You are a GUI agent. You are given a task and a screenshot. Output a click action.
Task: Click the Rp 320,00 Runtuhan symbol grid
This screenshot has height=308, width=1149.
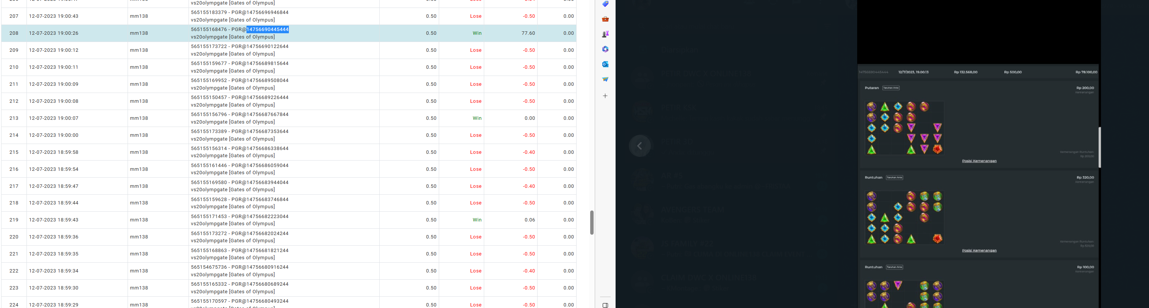(904, 218)
